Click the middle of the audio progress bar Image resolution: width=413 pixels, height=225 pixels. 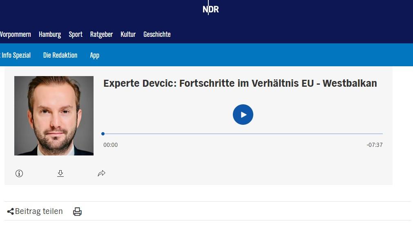click(x=243, y=134)
